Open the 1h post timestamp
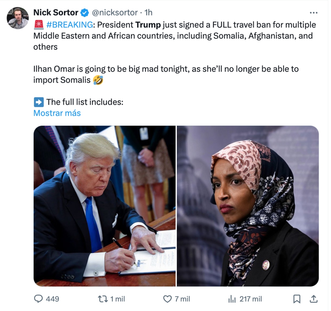The width and height of the screenshot is (331, 311). pyautogui.click(x=148, y=12)
